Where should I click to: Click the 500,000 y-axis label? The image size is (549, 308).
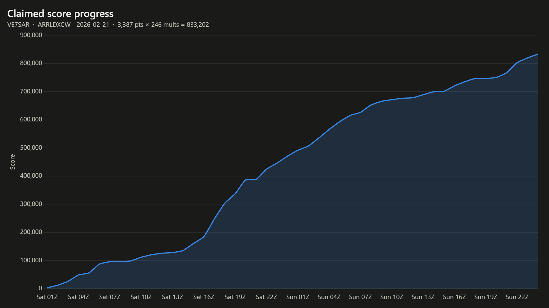tap(31, 148)
